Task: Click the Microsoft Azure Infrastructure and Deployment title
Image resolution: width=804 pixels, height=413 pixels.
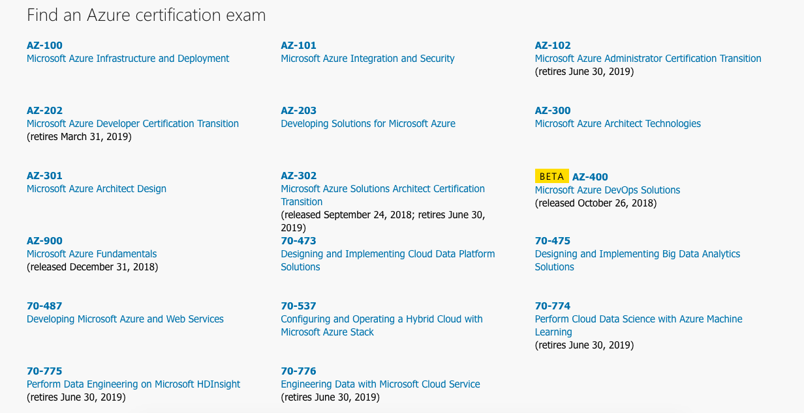Action: click(x=127, y=59)
